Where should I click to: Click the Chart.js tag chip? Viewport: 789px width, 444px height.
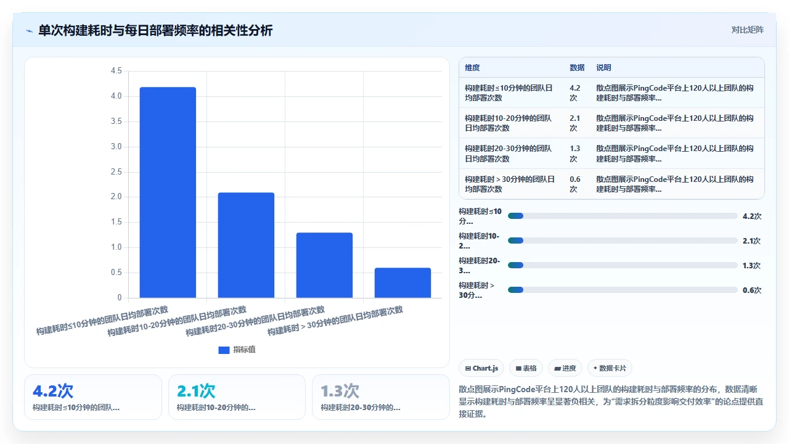(481, 368)
